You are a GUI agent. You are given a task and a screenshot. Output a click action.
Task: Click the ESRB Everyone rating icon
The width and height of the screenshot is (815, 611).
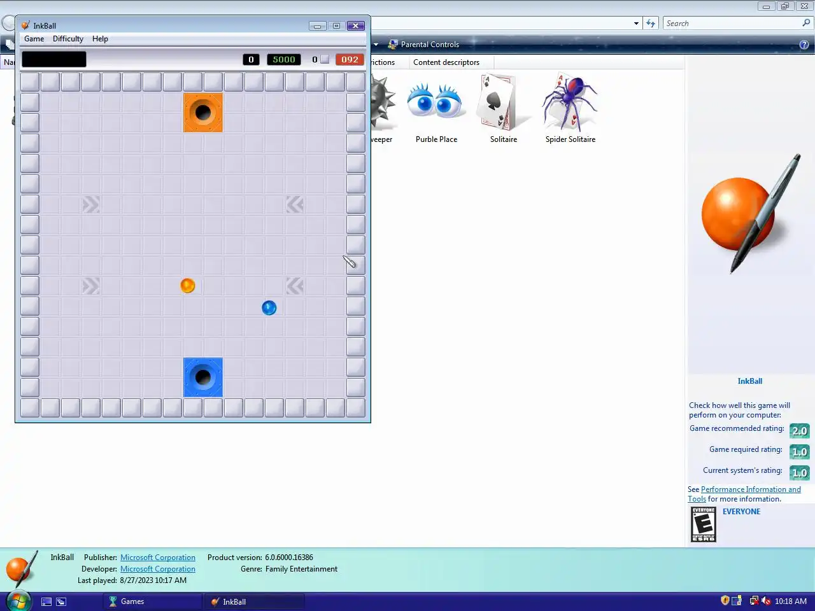pos(704,524)
